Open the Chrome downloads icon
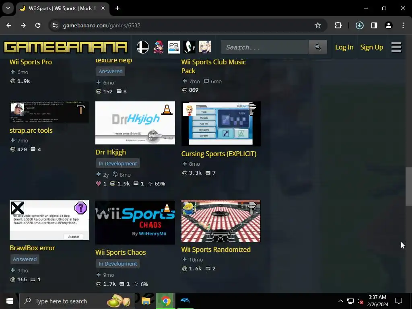The image size is (412, 309). pos(359,25)
